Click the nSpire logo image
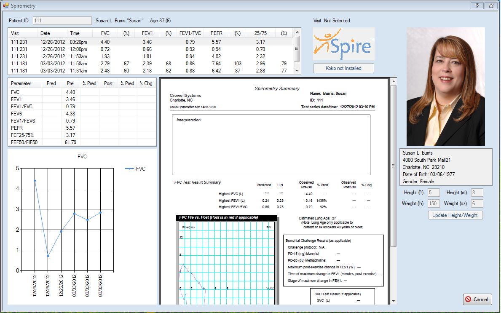Image resolution: width=501 pixels, height=313 pixels. [x=343, y=44]
